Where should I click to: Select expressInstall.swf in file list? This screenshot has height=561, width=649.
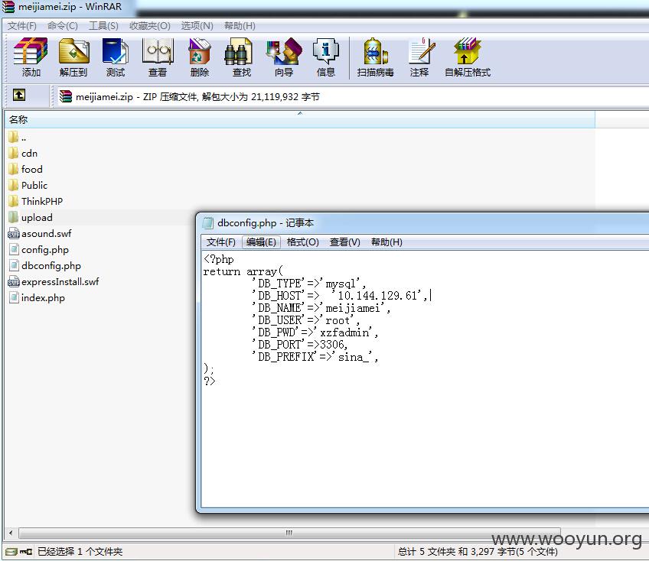pyautogui.click(x=60, y=282)
